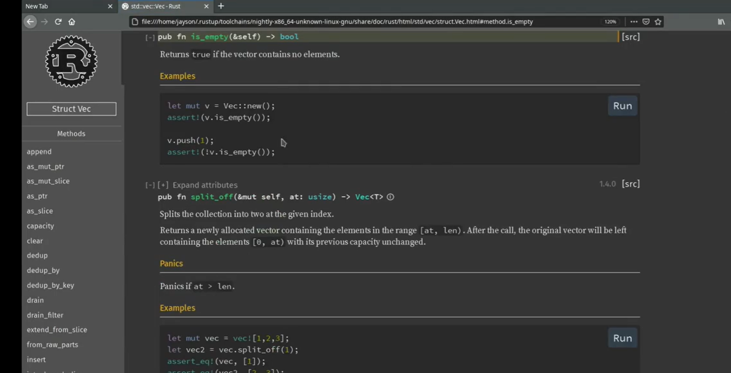Screen dimensions: 731x373
Task: Close the std::vec::Vec - Rust tab
Action: click(x=206, y=6)
